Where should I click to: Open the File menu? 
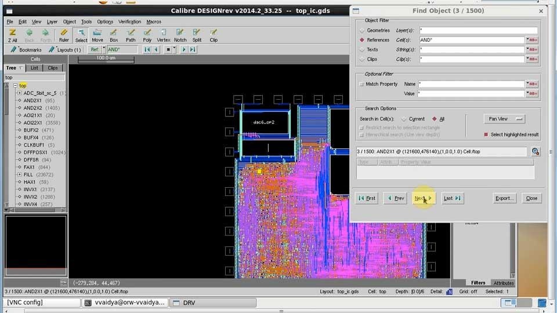click(10, 21)
